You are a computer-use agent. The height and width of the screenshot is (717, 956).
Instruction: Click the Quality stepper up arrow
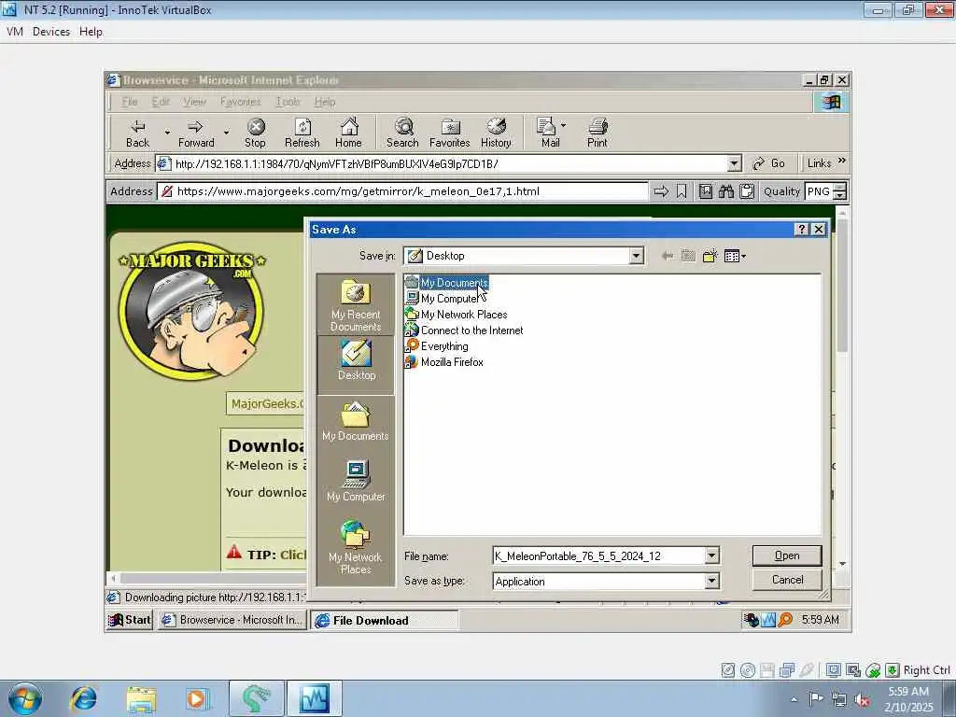pyautogui.click(x=839, y=187)
